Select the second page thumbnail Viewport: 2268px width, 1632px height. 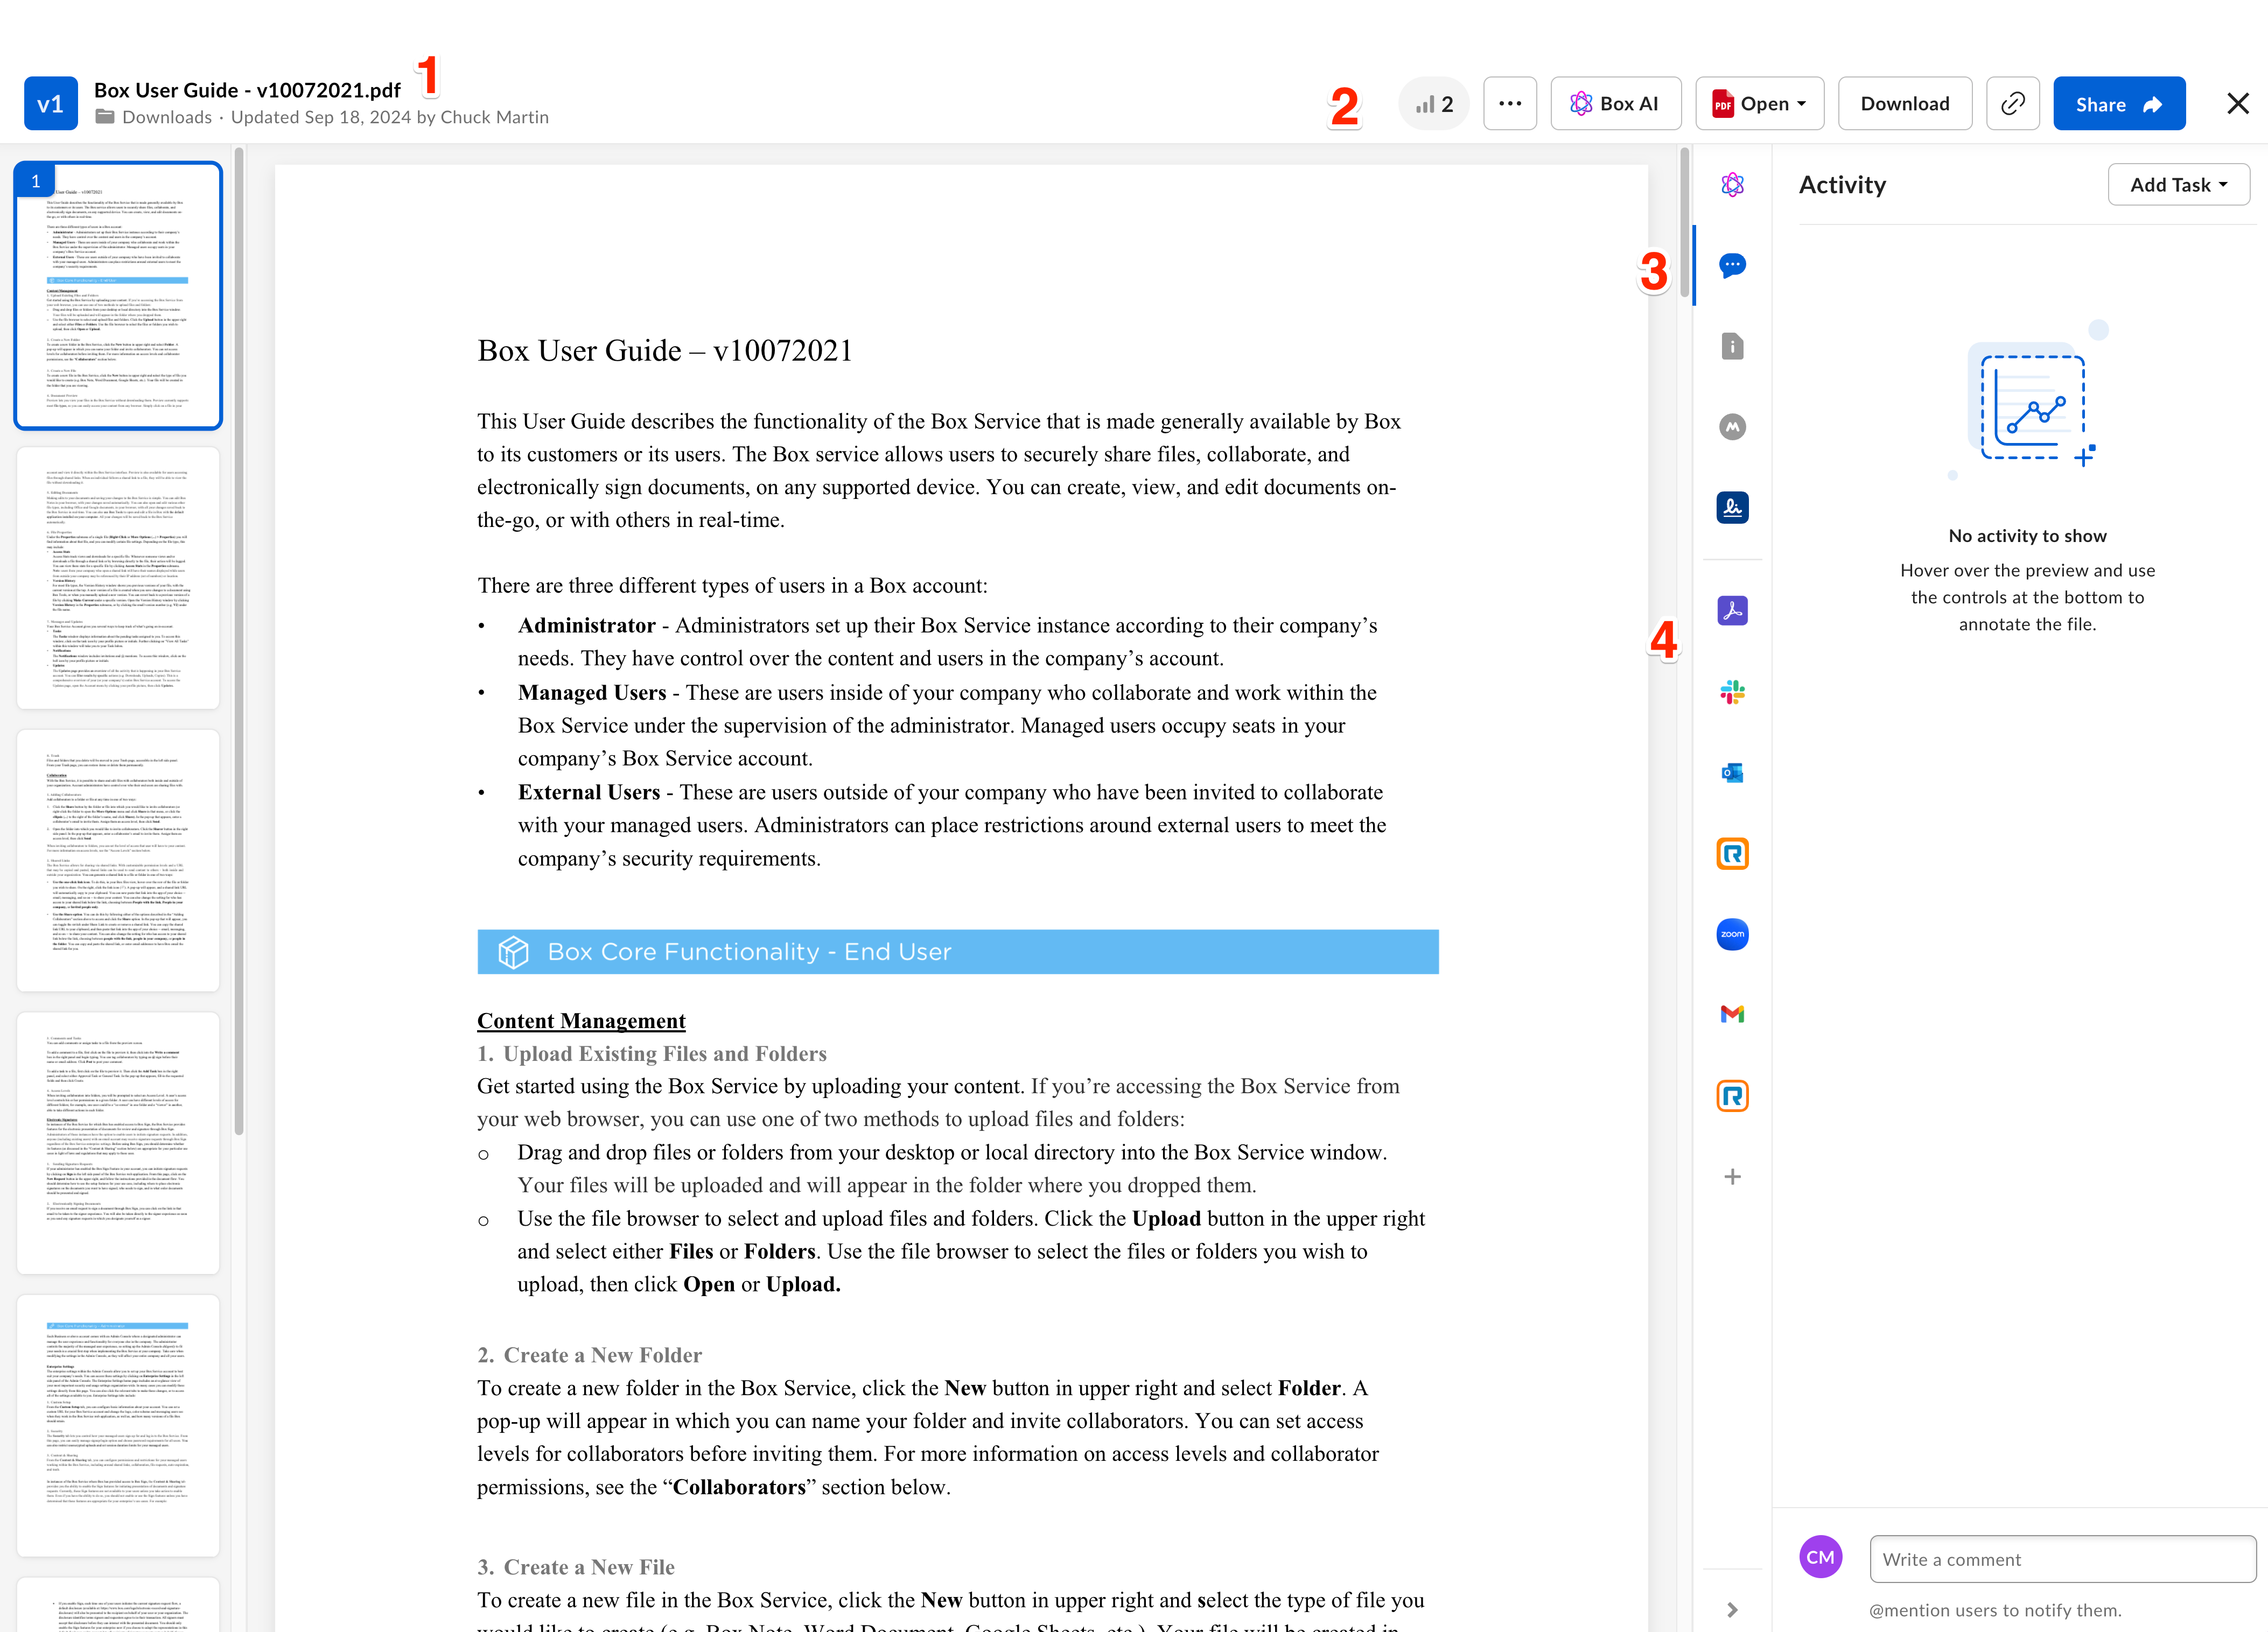pyautogui.click(x=118, y=578)
